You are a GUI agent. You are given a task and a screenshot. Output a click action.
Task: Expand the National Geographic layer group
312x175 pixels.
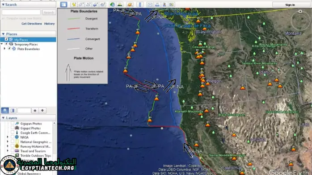click(x=8, y=142)
